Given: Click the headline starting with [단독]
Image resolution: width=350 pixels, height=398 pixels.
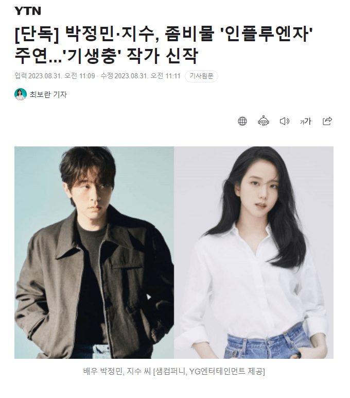Looking at the screenshot, I should click(x=164, y=45).
